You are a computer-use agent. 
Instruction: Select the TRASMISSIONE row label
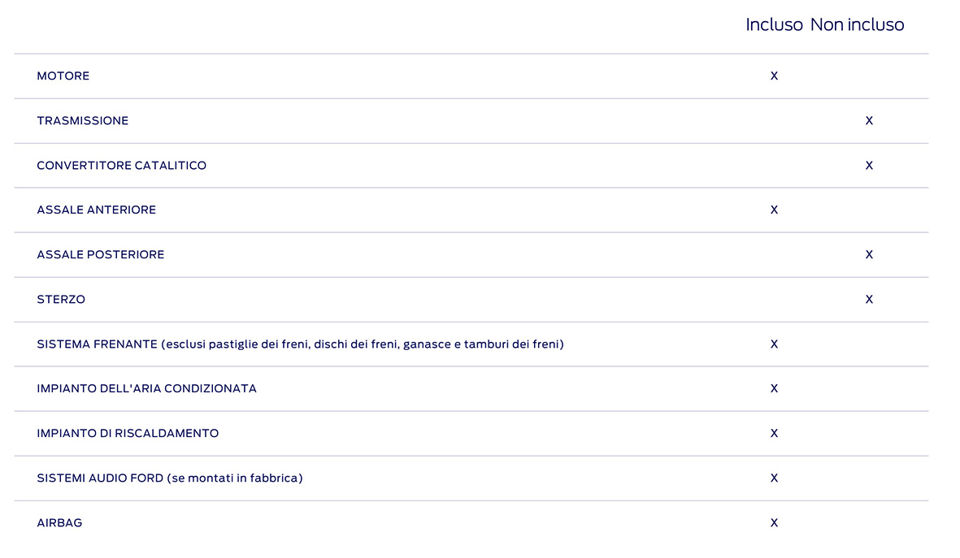coord(83,121)
